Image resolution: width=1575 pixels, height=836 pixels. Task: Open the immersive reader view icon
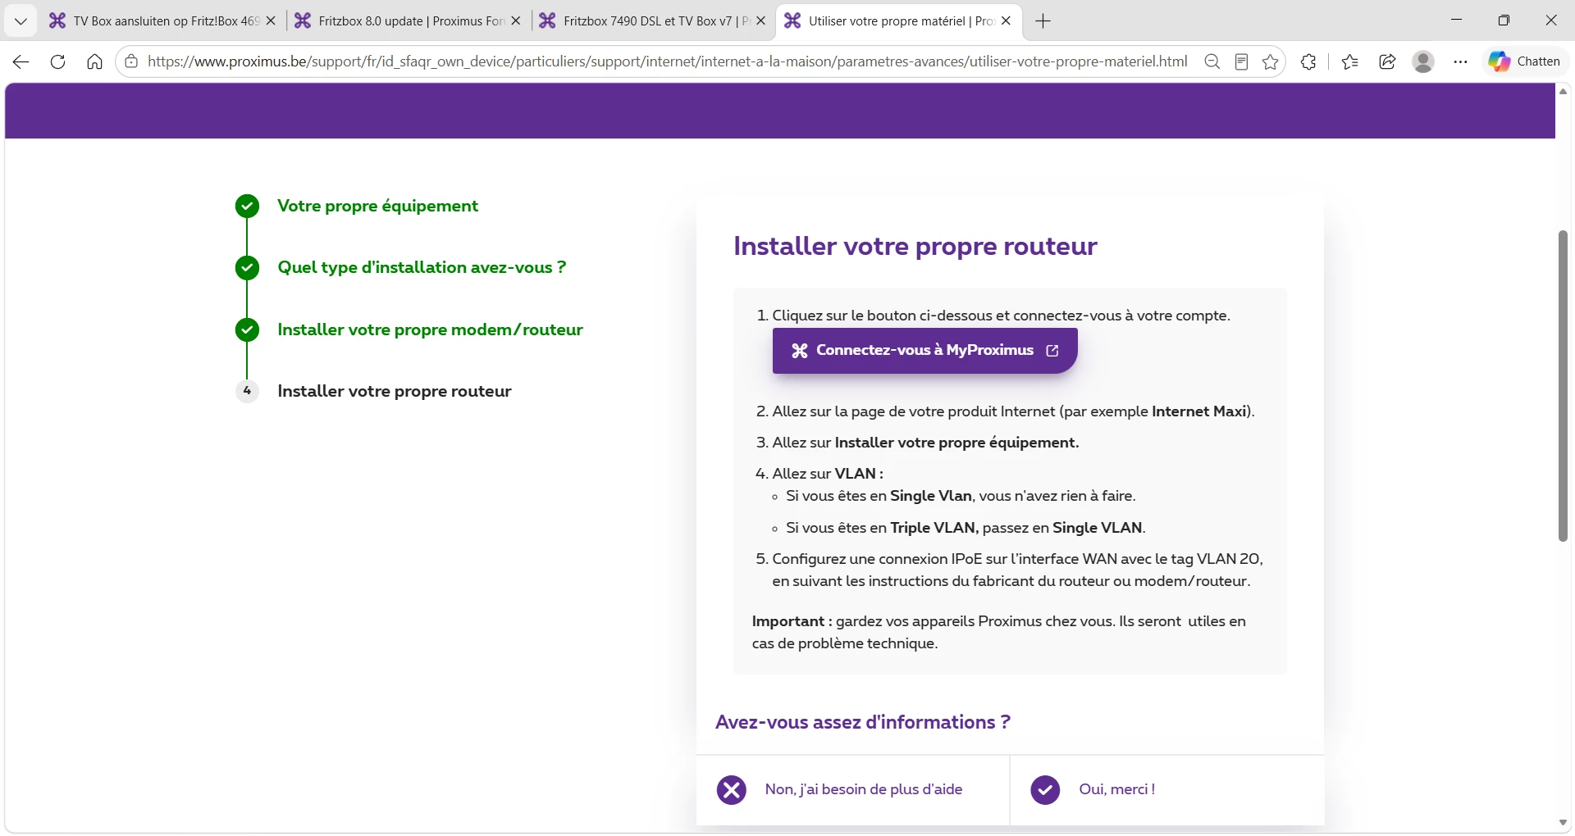(x=1241, y=61)
